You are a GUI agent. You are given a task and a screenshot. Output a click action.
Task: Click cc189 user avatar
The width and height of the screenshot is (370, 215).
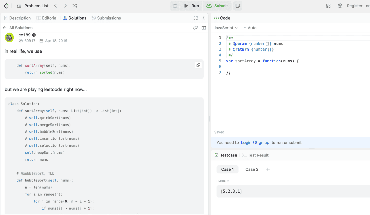[x=9, y=38]
